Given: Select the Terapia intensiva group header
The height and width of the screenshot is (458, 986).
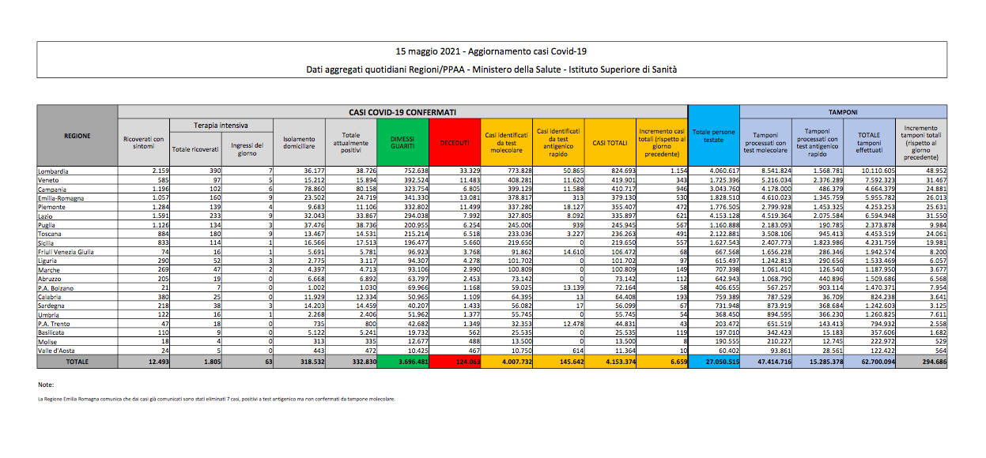Looking at the screenshot, I should [221, 125].
